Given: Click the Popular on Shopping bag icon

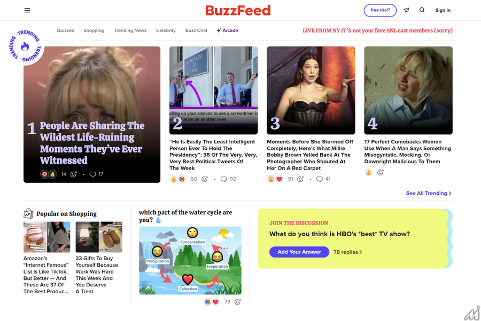Looking at the screenshot, I should coord(28,213).
